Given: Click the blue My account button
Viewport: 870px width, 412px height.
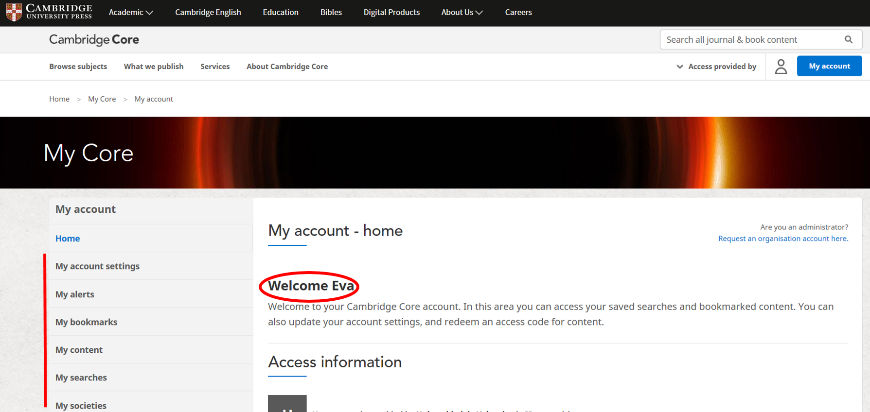Looking at the screenshot, I should click(x=829, y=66).
